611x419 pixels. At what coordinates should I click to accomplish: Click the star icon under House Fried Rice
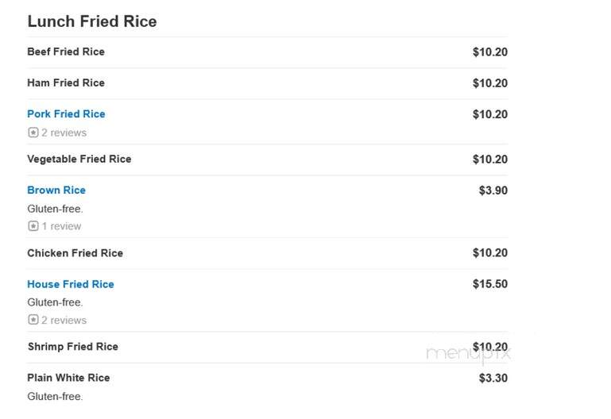click(33, 320)
